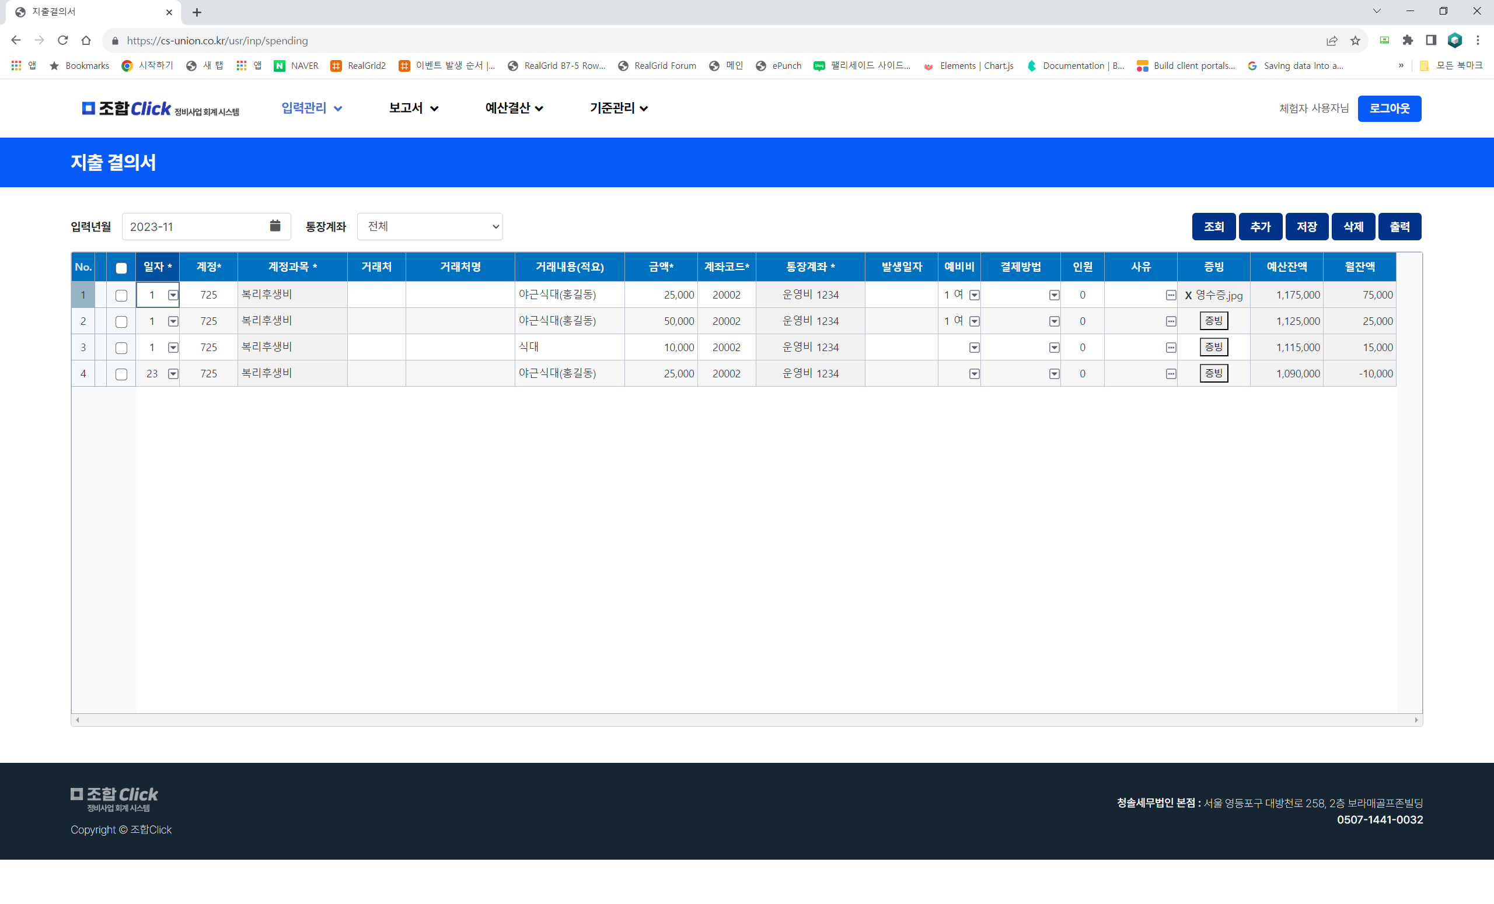Open calendar picker for 입력년월 date field
This screenshot has height=904, width=1494.
[x=275, y=226]
